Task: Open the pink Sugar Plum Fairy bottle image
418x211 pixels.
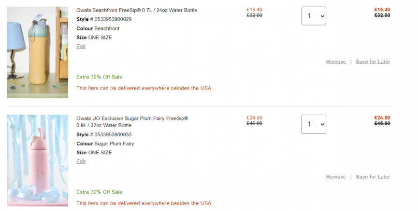Action: click(37, 160)
